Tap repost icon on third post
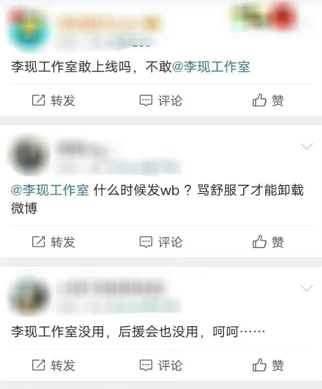 tap(39, 365)
